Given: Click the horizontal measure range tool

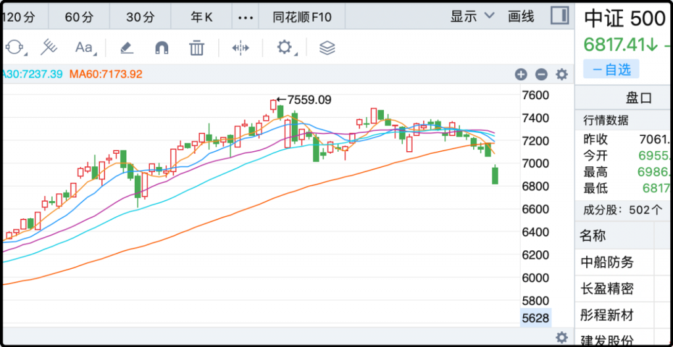Looking at the screenshot, I should point(241,47).
